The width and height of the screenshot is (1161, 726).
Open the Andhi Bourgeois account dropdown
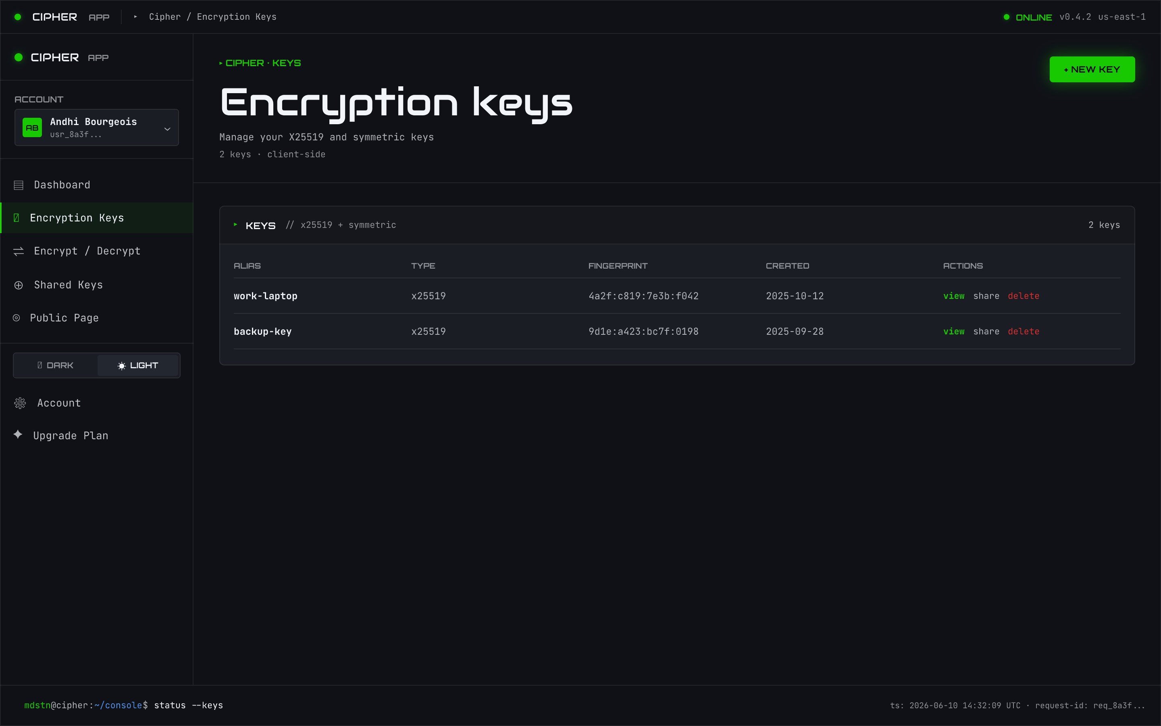[x=96, y=127]
